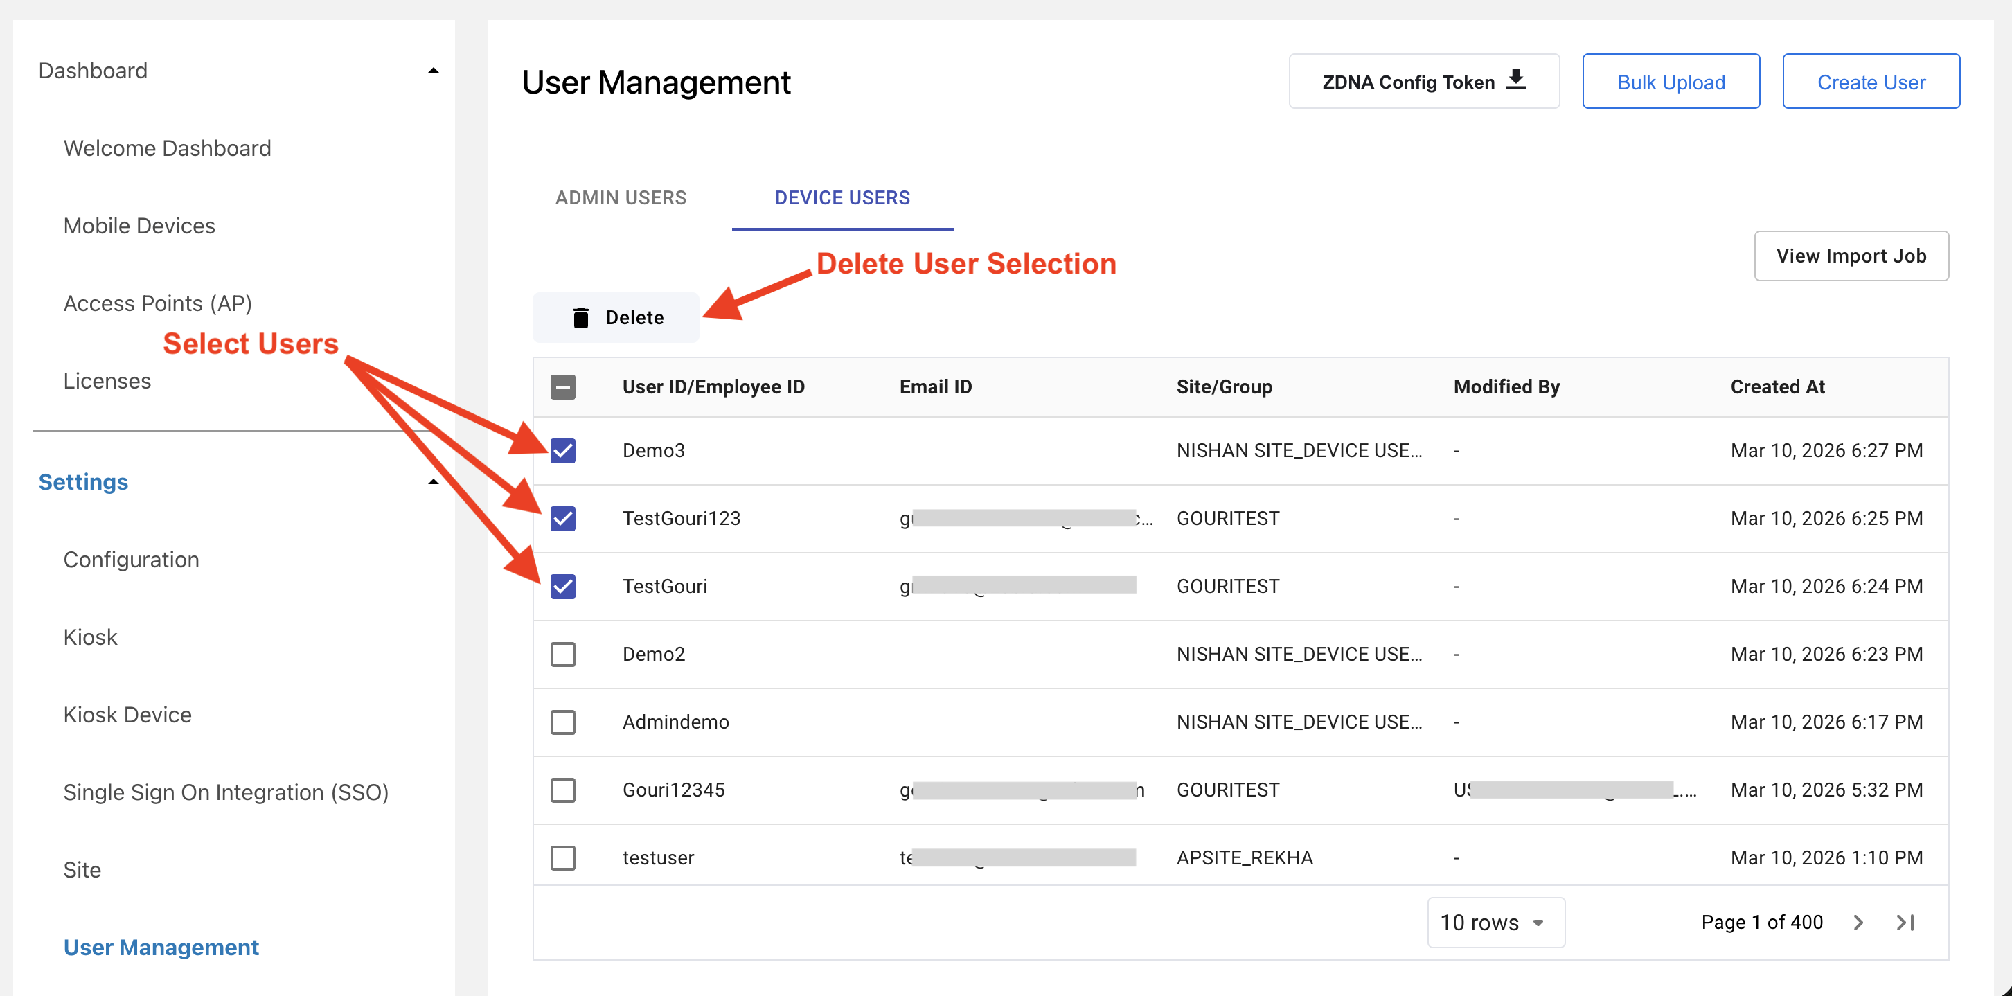Click the Created At column header
Screen dimensions: 2012x996
pyautogui.click(x=1777, y=386)
